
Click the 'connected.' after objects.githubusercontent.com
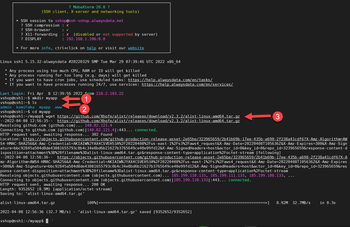click(x=240, y=180)
